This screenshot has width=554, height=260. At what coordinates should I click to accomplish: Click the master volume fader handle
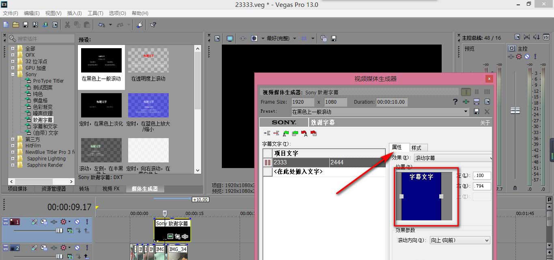pos(515,110)
